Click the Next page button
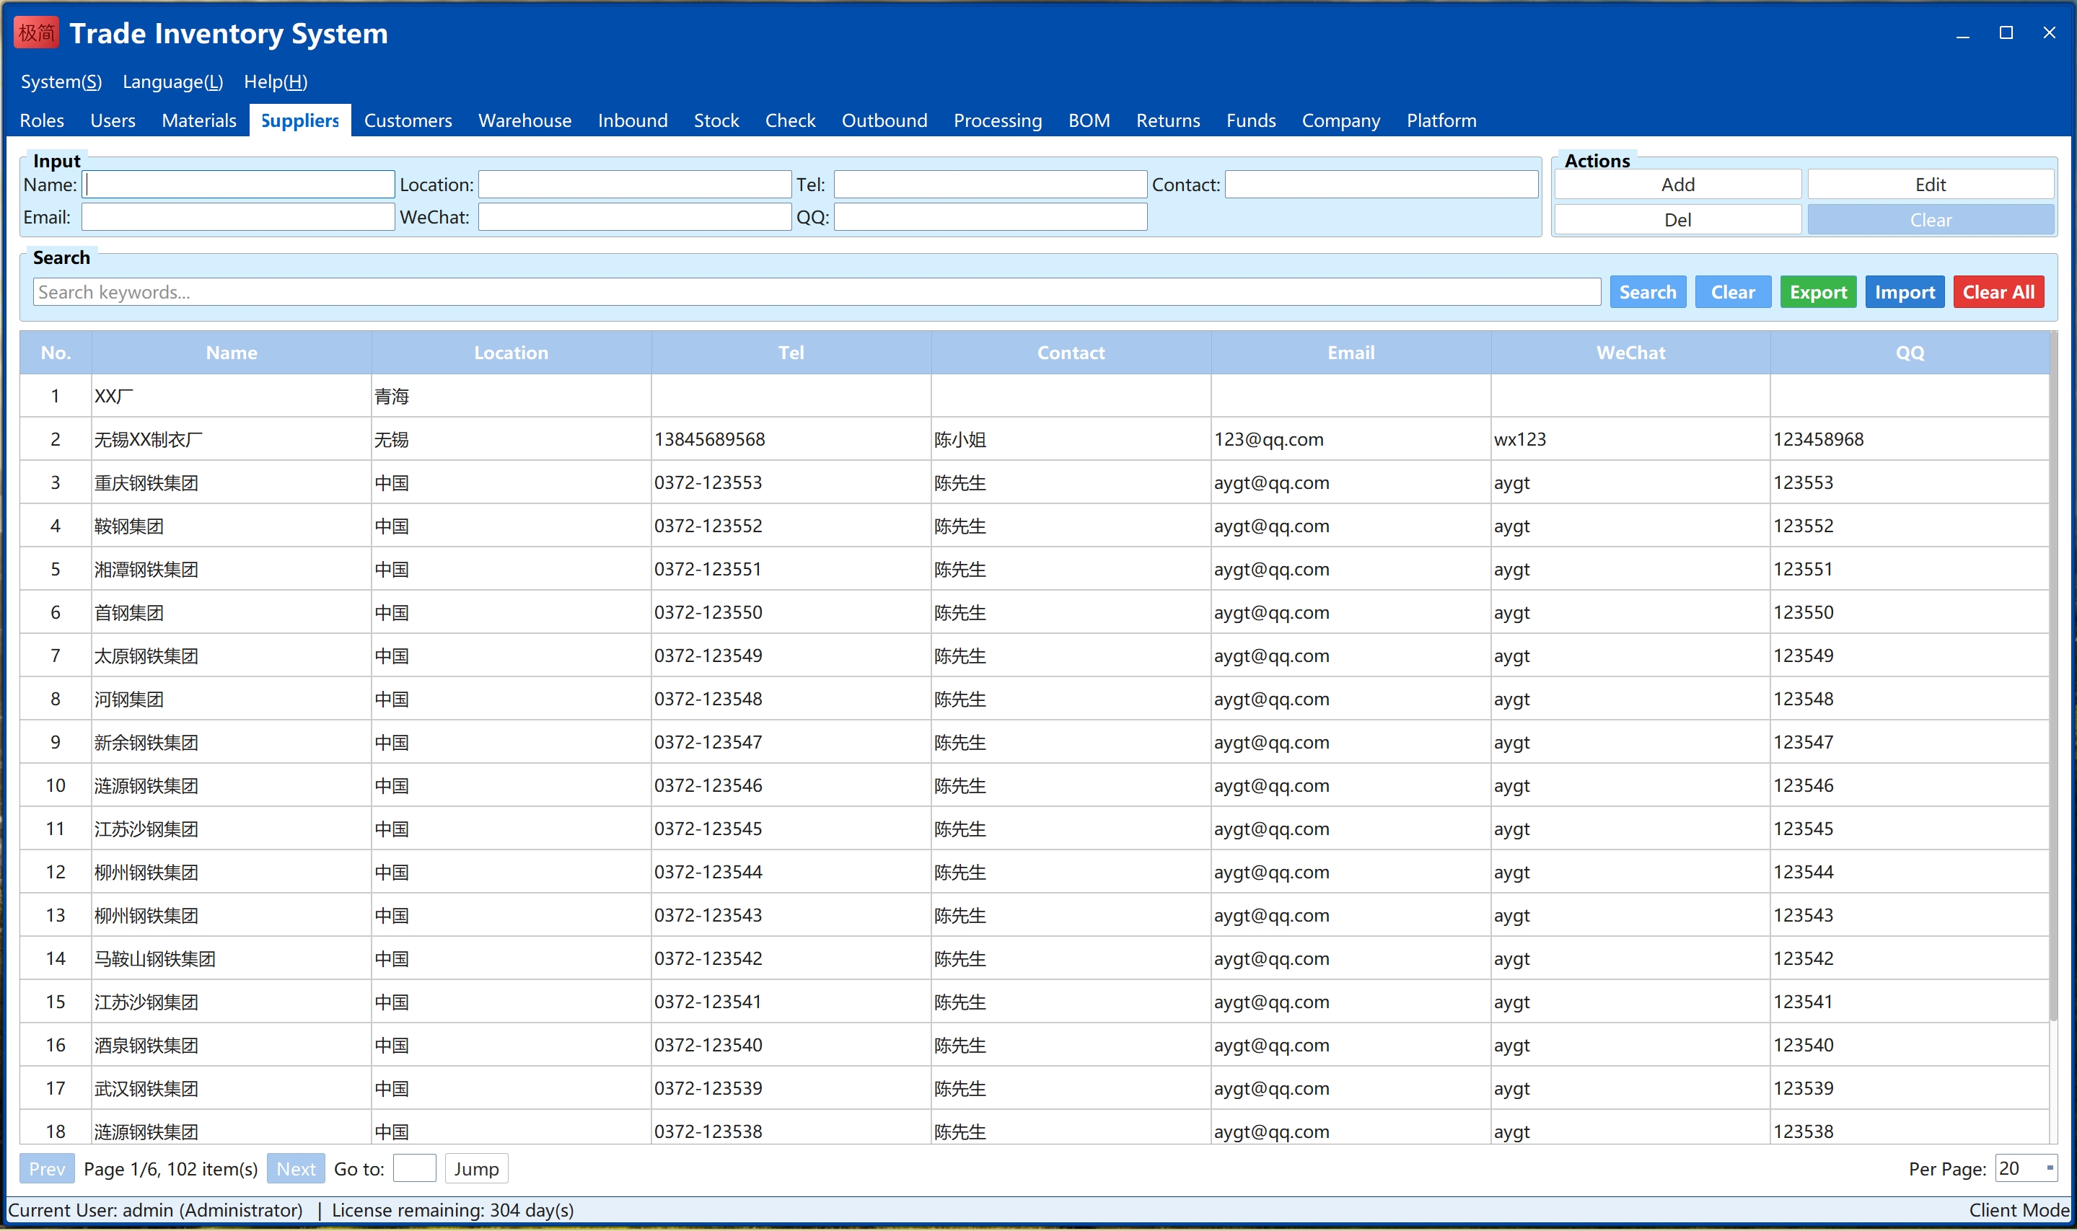This screenshot has width=2077, height=1231. point(295,1168)
